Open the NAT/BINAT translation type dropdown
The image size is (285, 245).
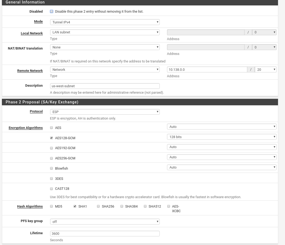click(105, 47)
